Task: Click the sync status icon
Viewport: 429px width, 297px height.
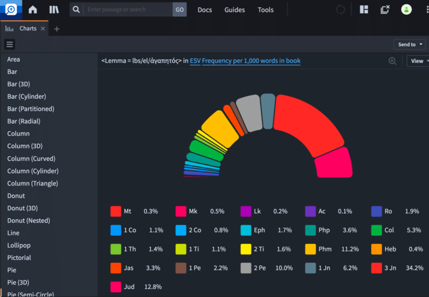Action: (x=341, y=10)
